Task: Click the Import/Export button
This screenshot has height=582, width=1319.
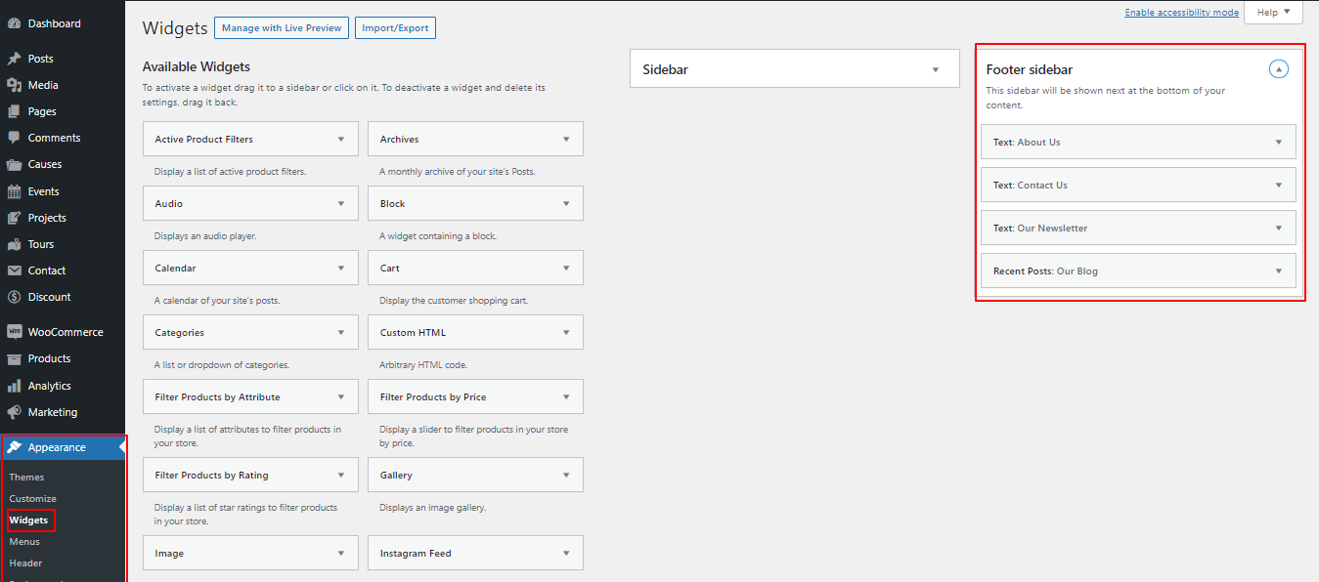Action: coord(395,28)
